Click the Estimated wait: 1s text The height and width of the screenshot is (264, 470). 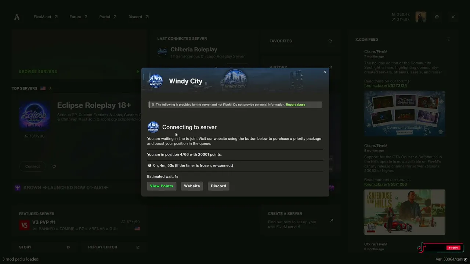[163, 176]
